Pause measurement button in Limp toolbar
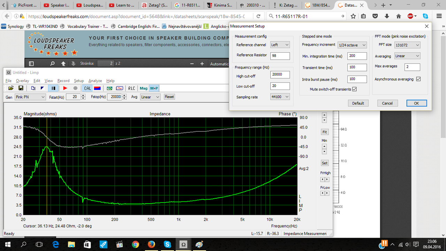The height and width of the screenshot is (251, 446). pos(53,88)
